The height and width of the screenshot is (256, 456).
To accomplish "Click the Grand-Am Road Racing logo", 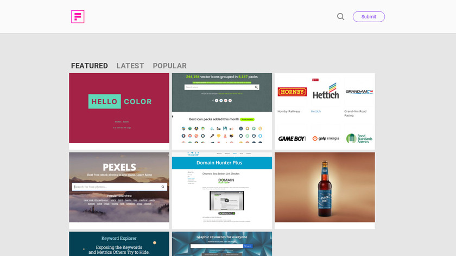I will [x=359, y=92].
